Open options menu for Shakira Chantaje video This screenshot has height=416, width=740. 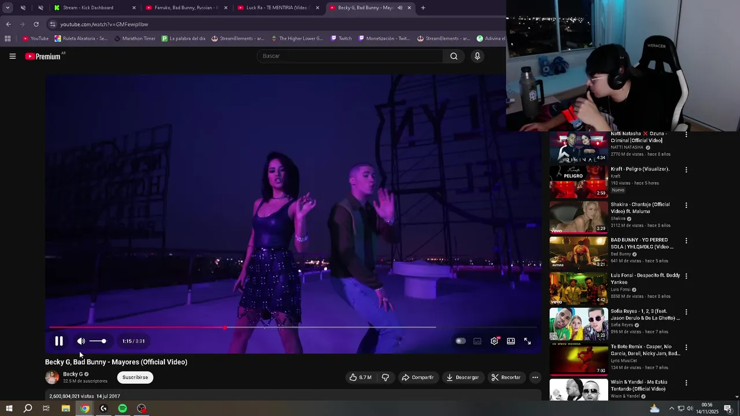[686, 205]
